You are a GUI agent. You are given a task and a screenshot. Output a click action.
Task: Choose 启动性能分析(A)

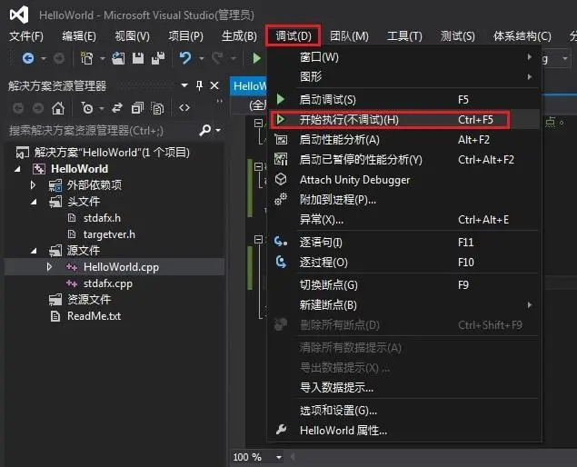coord(404,140)
